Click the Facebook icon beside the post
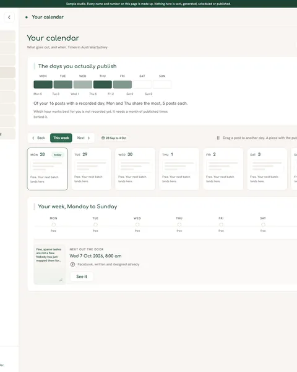 click(73, 264)
